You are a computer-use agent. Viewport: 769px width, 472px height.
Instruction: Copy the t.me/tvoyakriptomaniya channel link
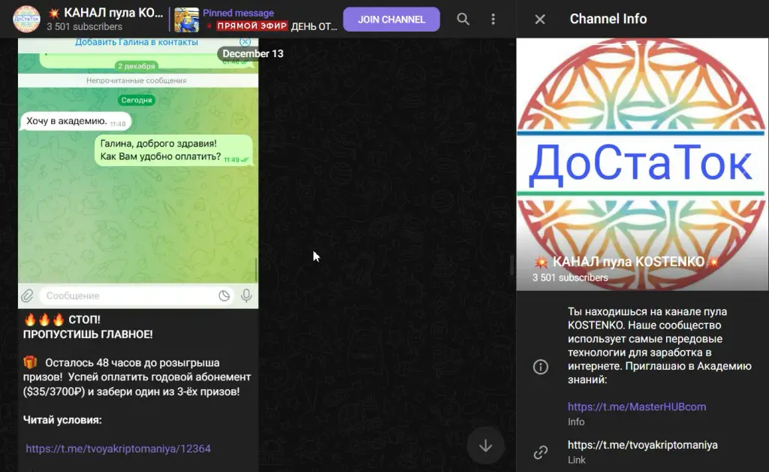[x=643, y=445]
